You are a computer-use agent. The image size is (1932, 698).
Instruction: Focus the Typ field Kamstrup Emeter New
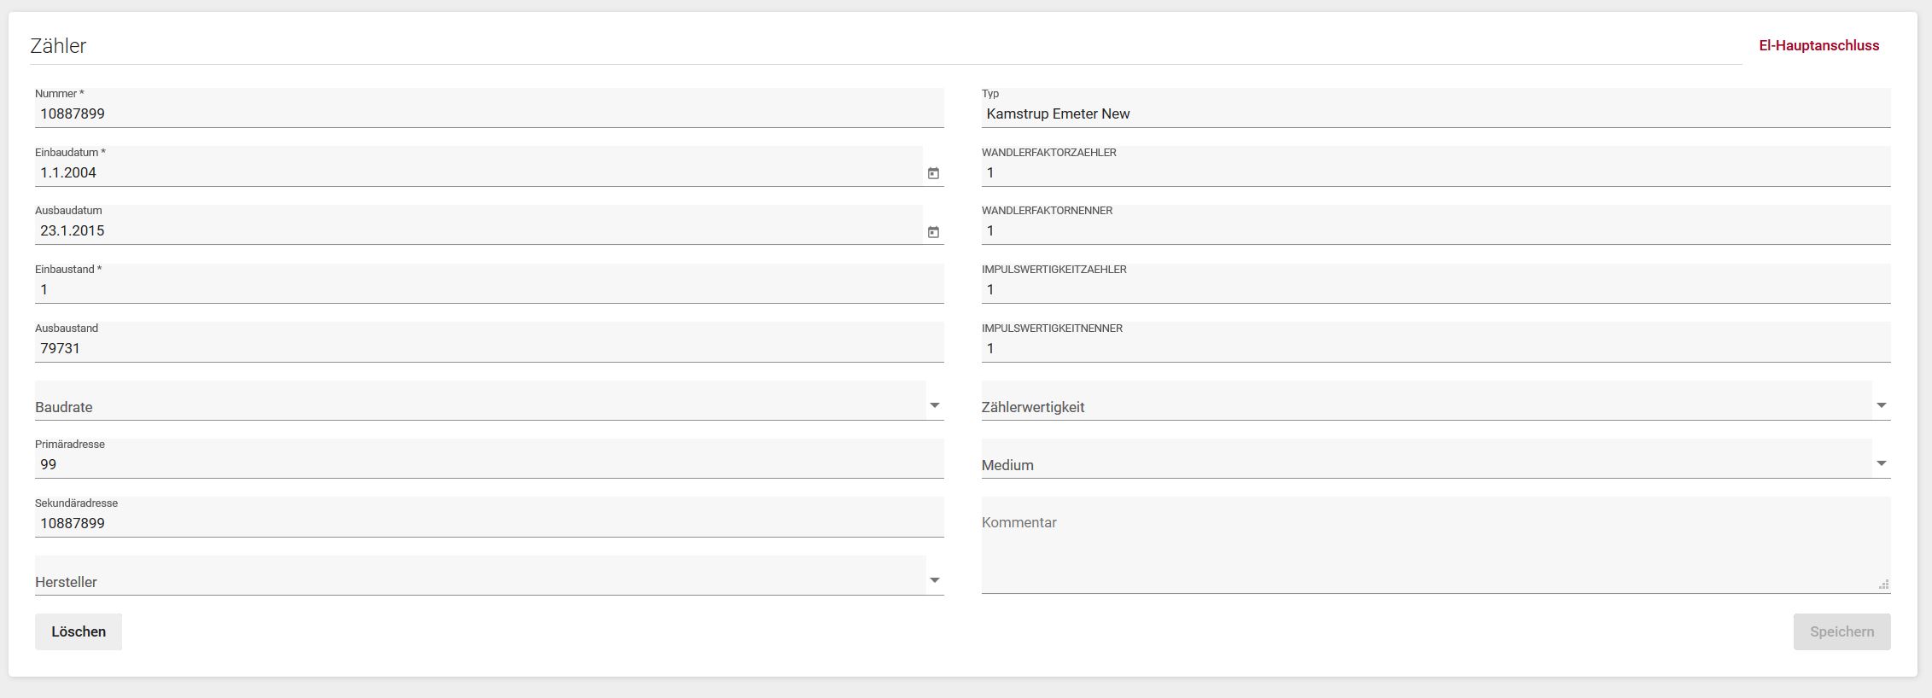1434,114
